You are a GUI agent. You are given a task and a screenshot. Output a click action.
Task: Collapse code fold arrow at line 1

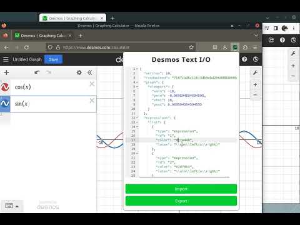[137, 69]
